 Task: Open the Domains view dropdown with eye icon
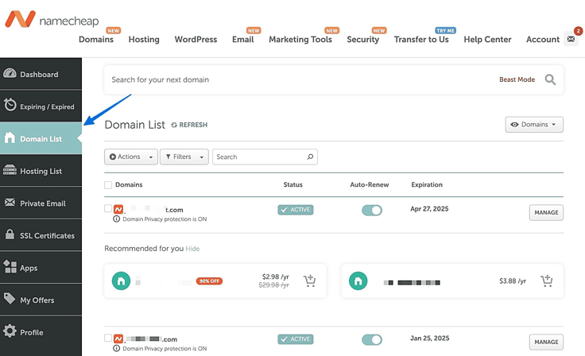point(534,125)
